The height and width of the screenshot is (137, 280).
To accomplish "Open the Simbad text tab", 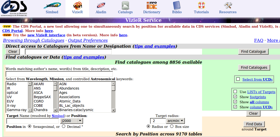I will 52,12.
